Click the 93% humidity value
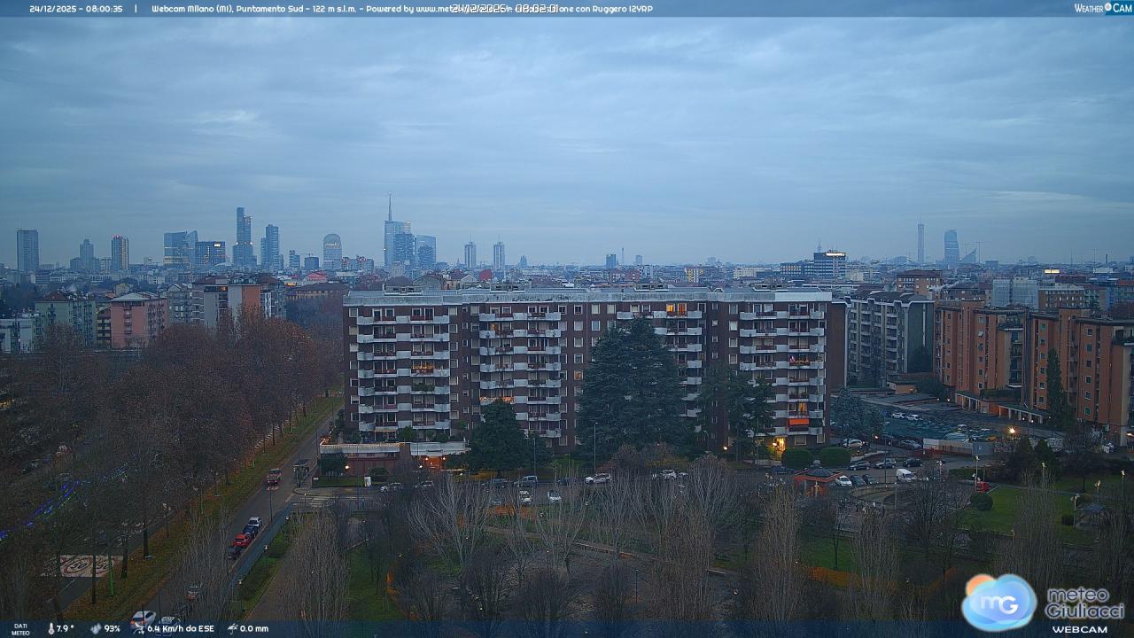This screenshot has width=1134, height=638. coord(113,628)
